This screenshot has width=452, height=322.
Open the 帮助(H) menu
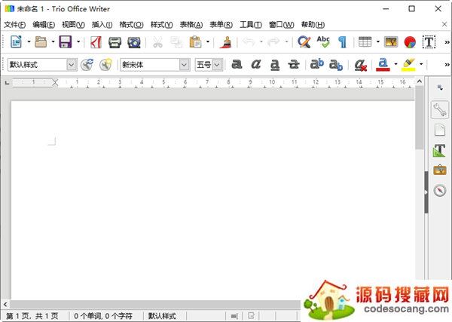313,25
